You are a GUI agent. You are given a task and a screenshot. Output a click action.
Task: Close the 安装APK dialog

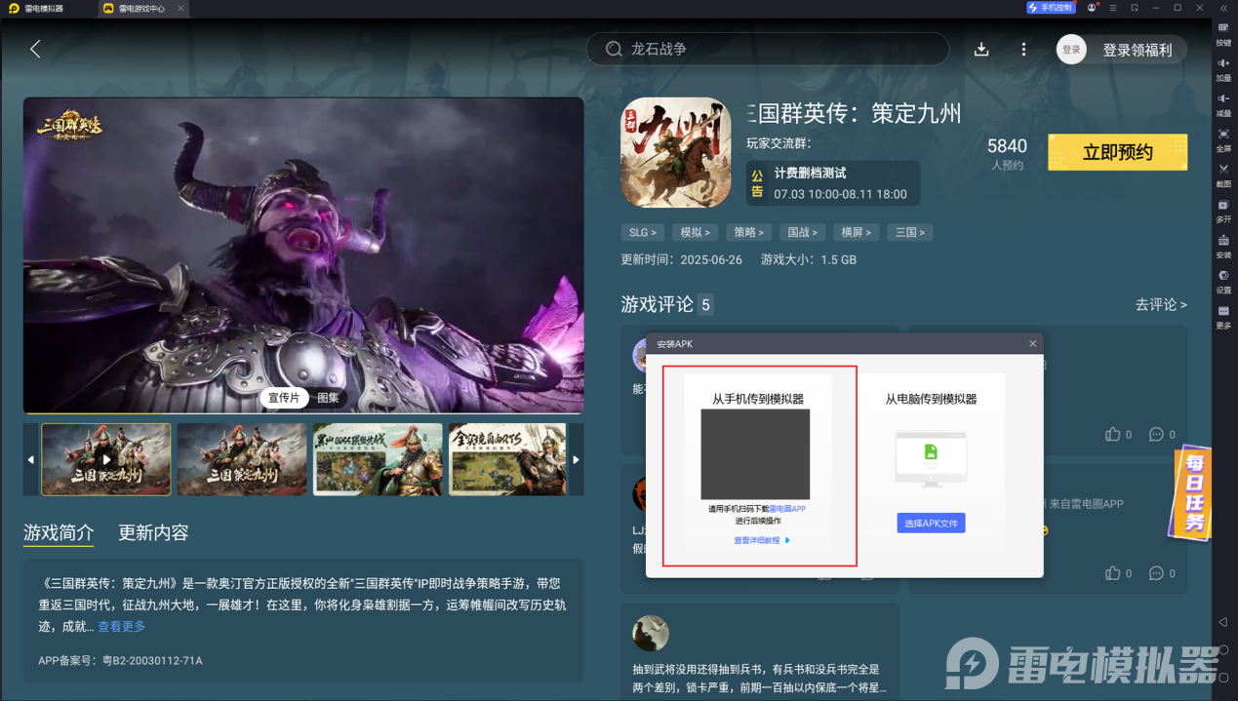pos(1033,344)
